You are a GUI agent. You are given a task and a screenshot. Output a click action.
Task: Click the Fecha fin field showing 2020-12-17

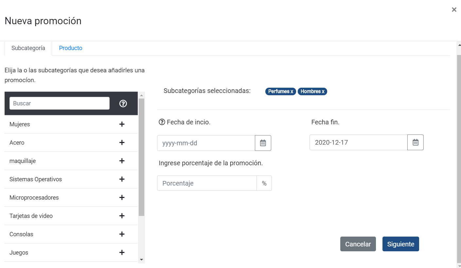tap(359, 142)
